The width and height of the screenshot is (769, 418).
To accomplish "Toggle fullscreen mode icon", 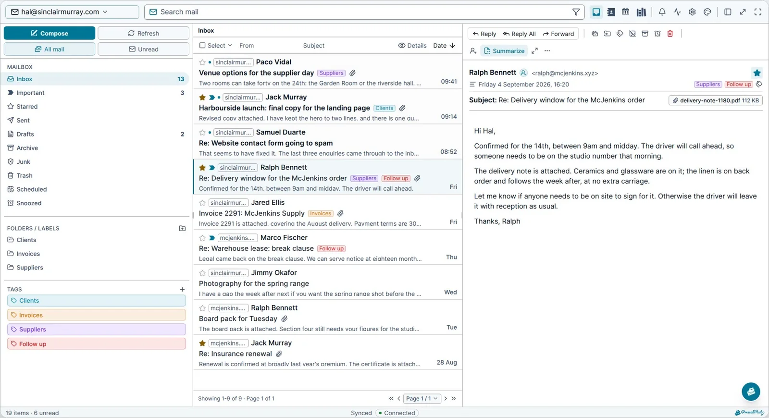I will coord(758,12).
